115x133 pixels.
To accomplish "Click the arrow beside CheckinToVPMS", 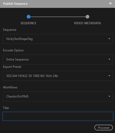I will coord(109,96).
